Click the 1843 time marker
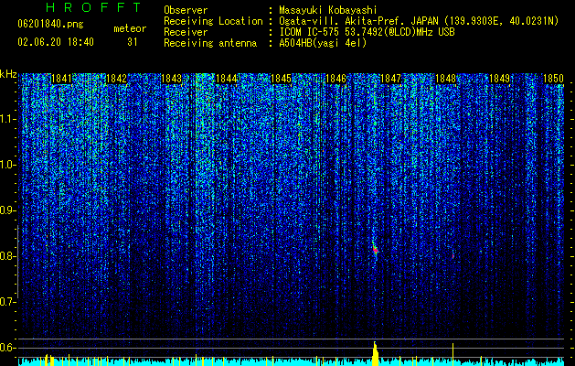The image size is (575, 366). tap(171, 79)
